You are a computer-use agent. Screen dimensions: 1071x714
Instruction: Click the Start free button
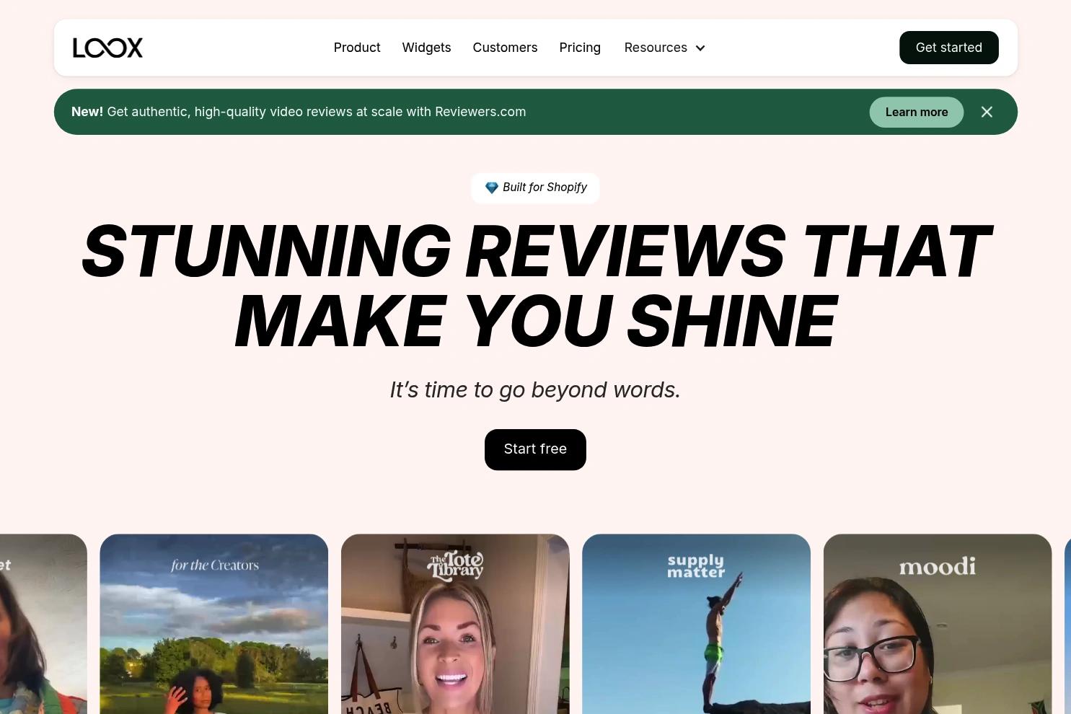click(x=535, y=449)
